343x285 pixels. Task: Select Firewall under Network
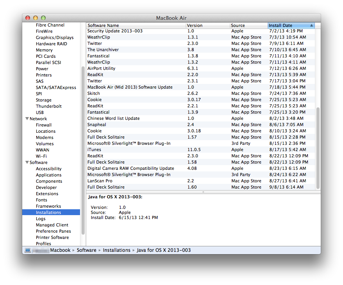click(44, 125)
